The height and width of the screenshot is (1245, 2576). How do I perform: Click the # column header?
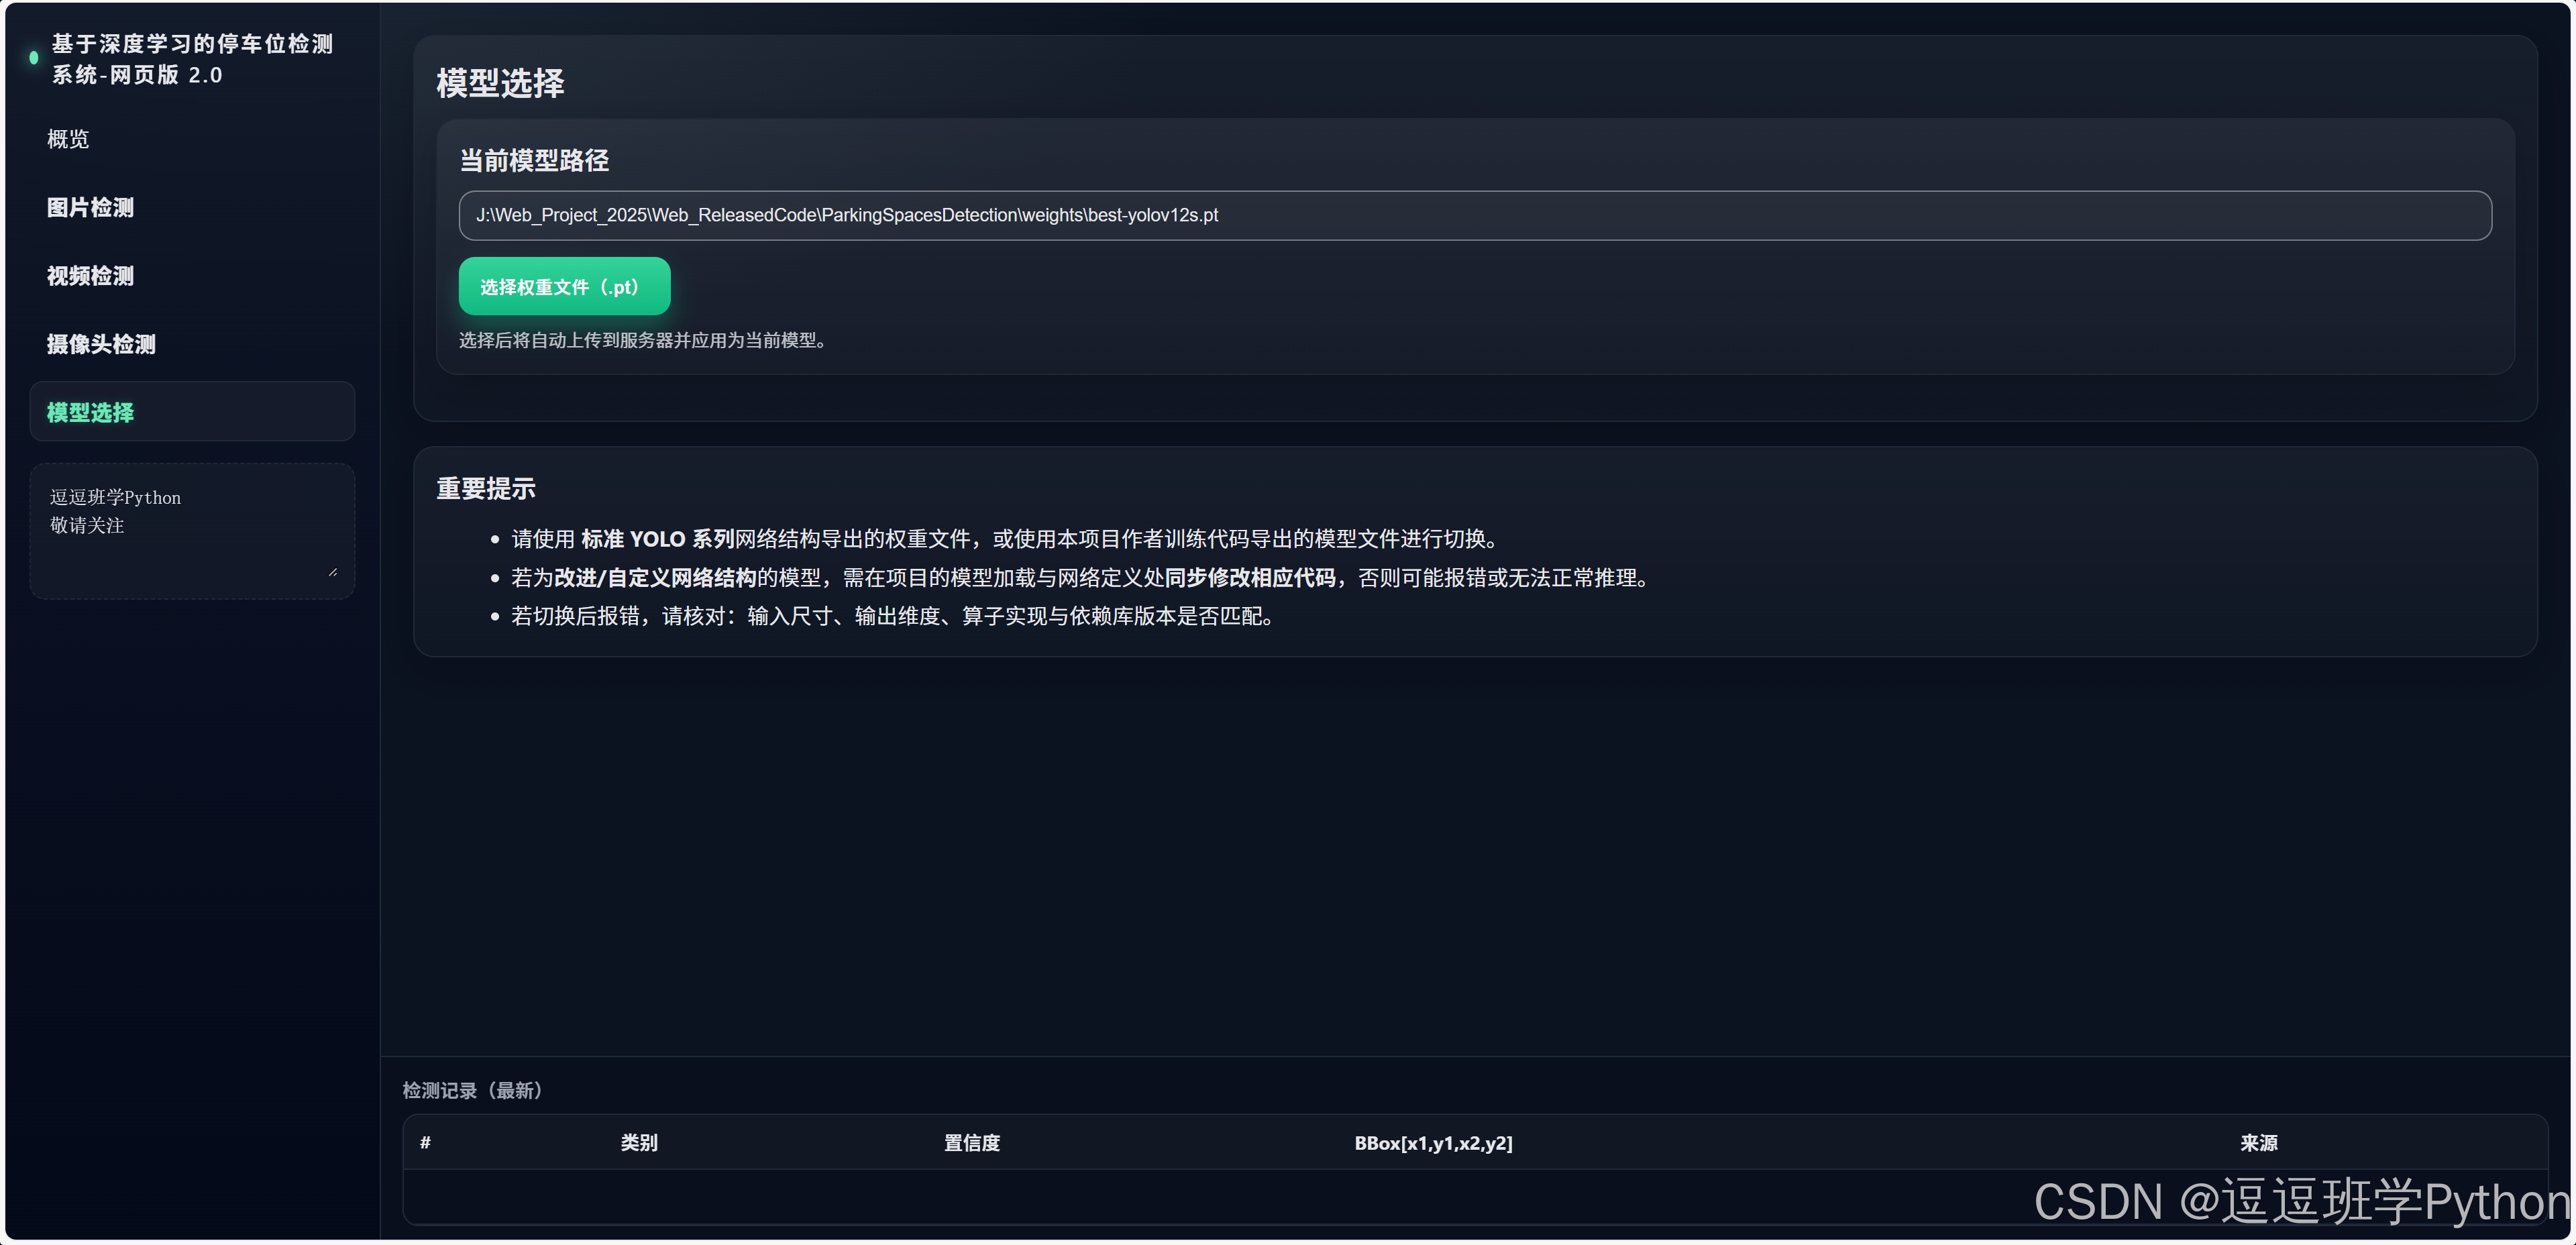[425, 1142]
